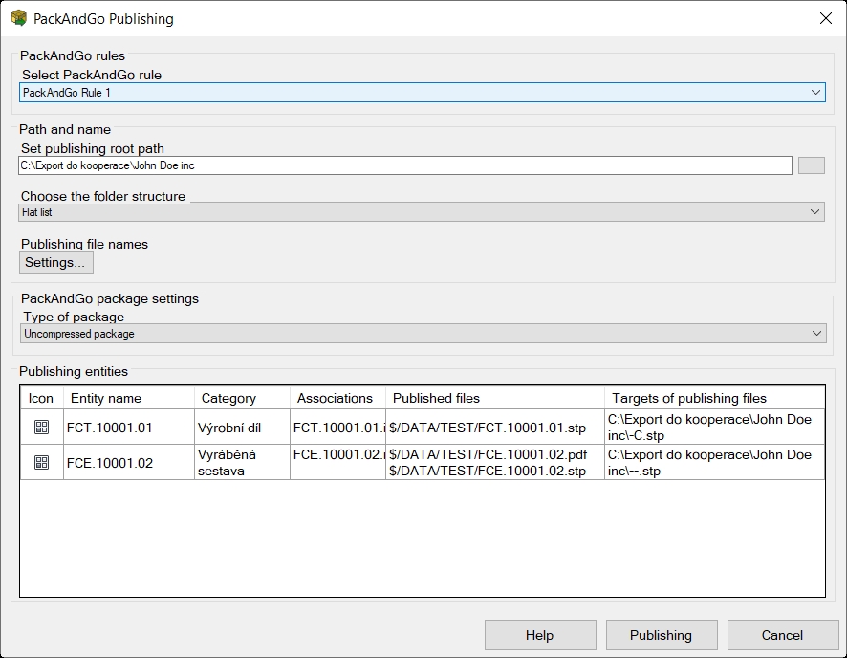Image resolution: width=847 pixels, height=658 pixels.
Task: Click Targets of publishing files header
Action: tap(713, 398)
